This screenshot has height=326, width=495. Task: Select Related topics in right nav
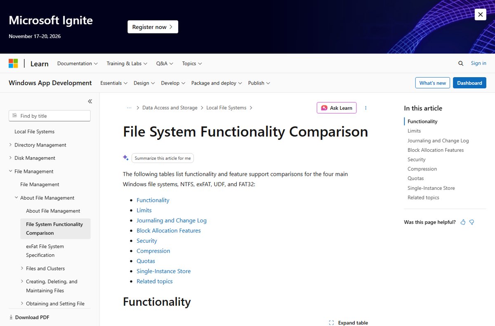pyautogui.click(x=423, y=198)
